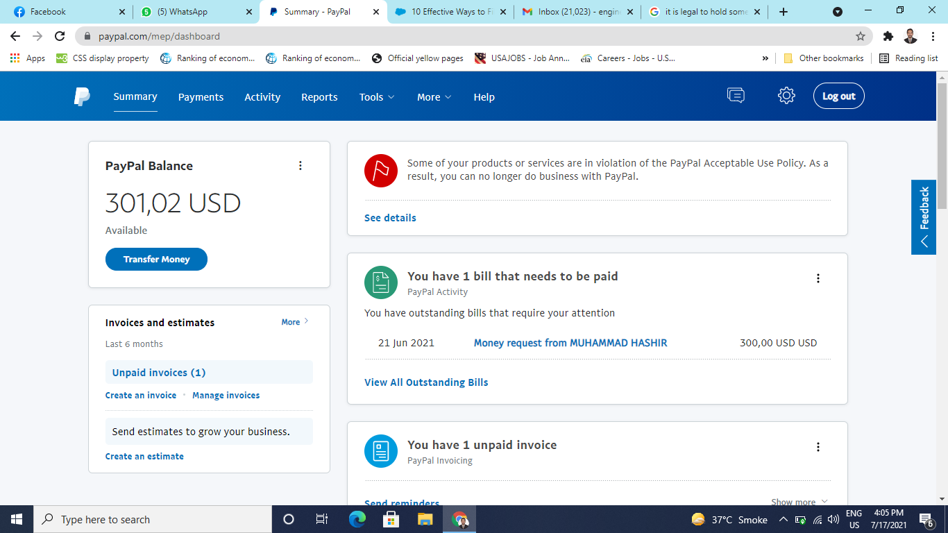Open the Payments page
Image resolution: width=948 pixels, height=533 pixels.
coord(201,97)
